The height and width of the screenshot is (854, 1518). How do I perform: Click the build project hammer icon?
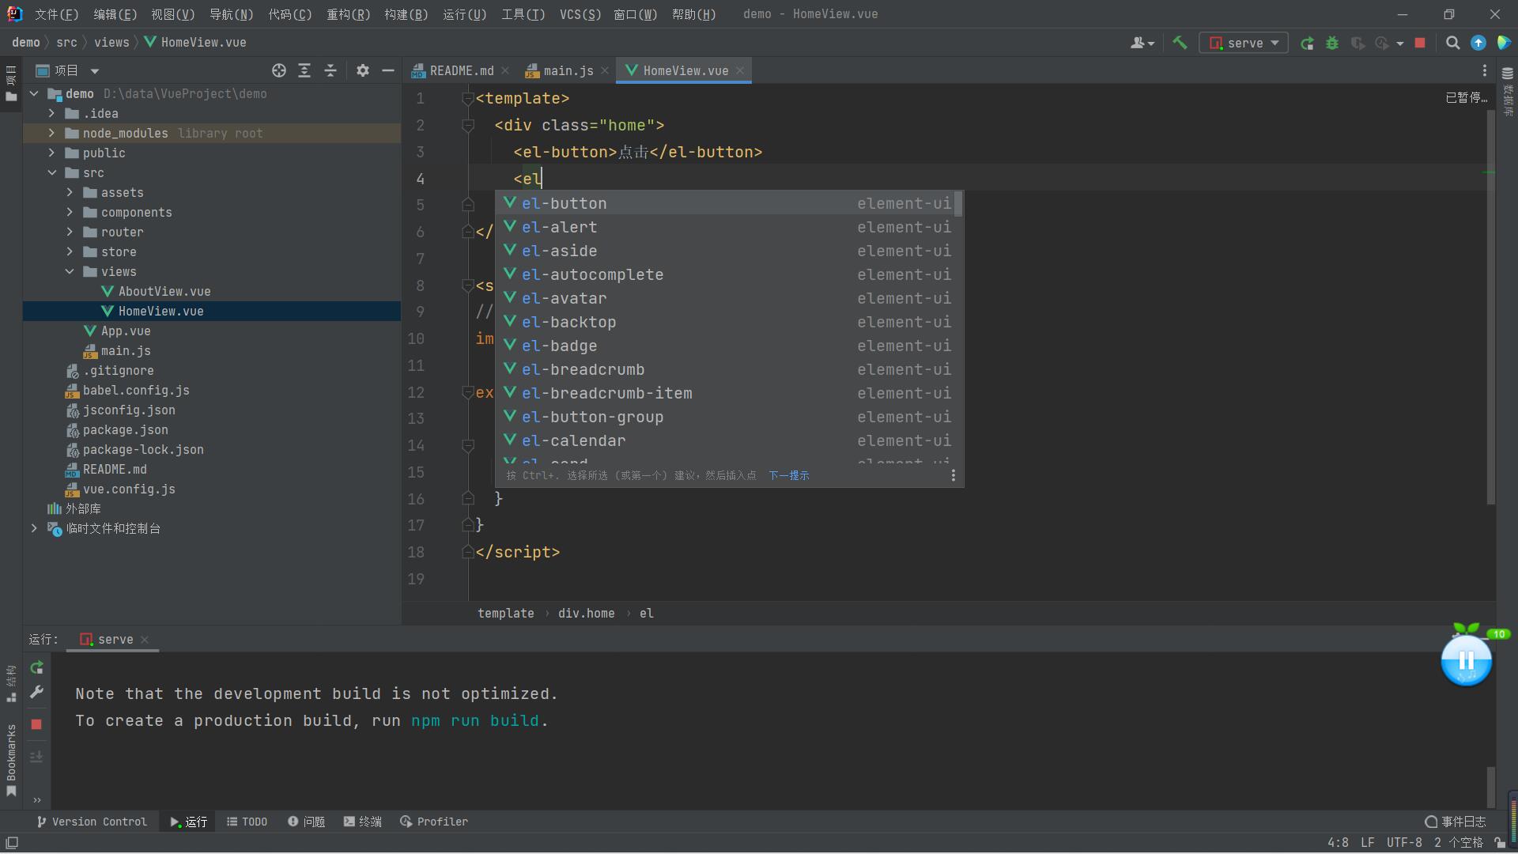click(x=1180, y=43)
